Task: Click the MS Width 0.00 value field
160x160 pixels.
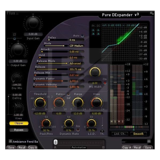Action: tap(95, 83)
